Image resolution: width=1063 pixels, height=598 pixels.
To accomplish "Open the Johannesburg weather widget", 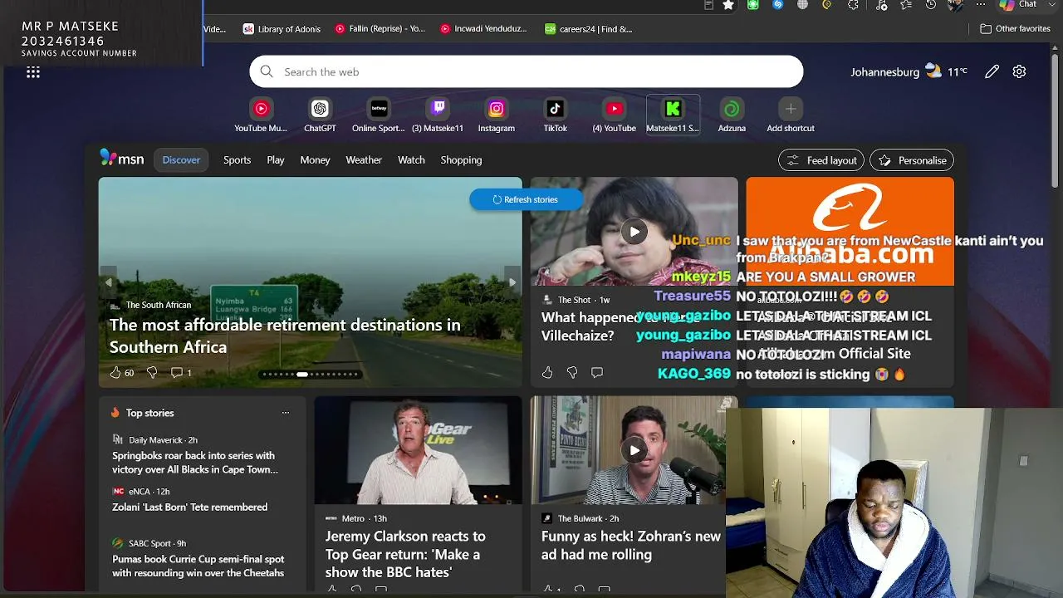I will (909, 71).
